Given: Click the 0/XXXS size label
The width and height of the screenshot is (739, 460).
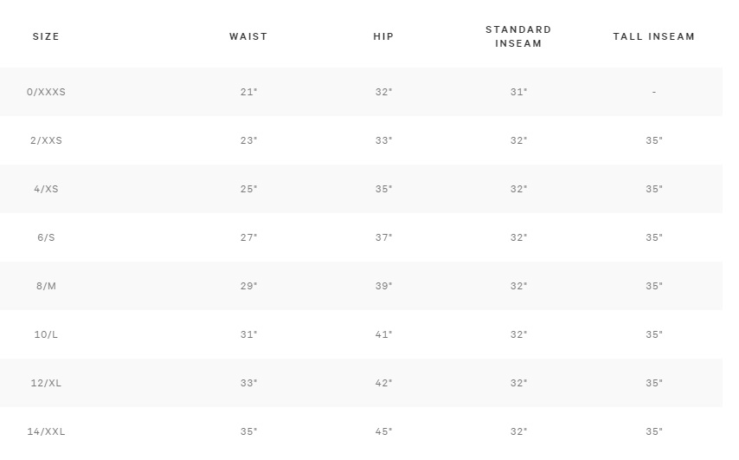Looking at the screenshot, I should [46, 92].
